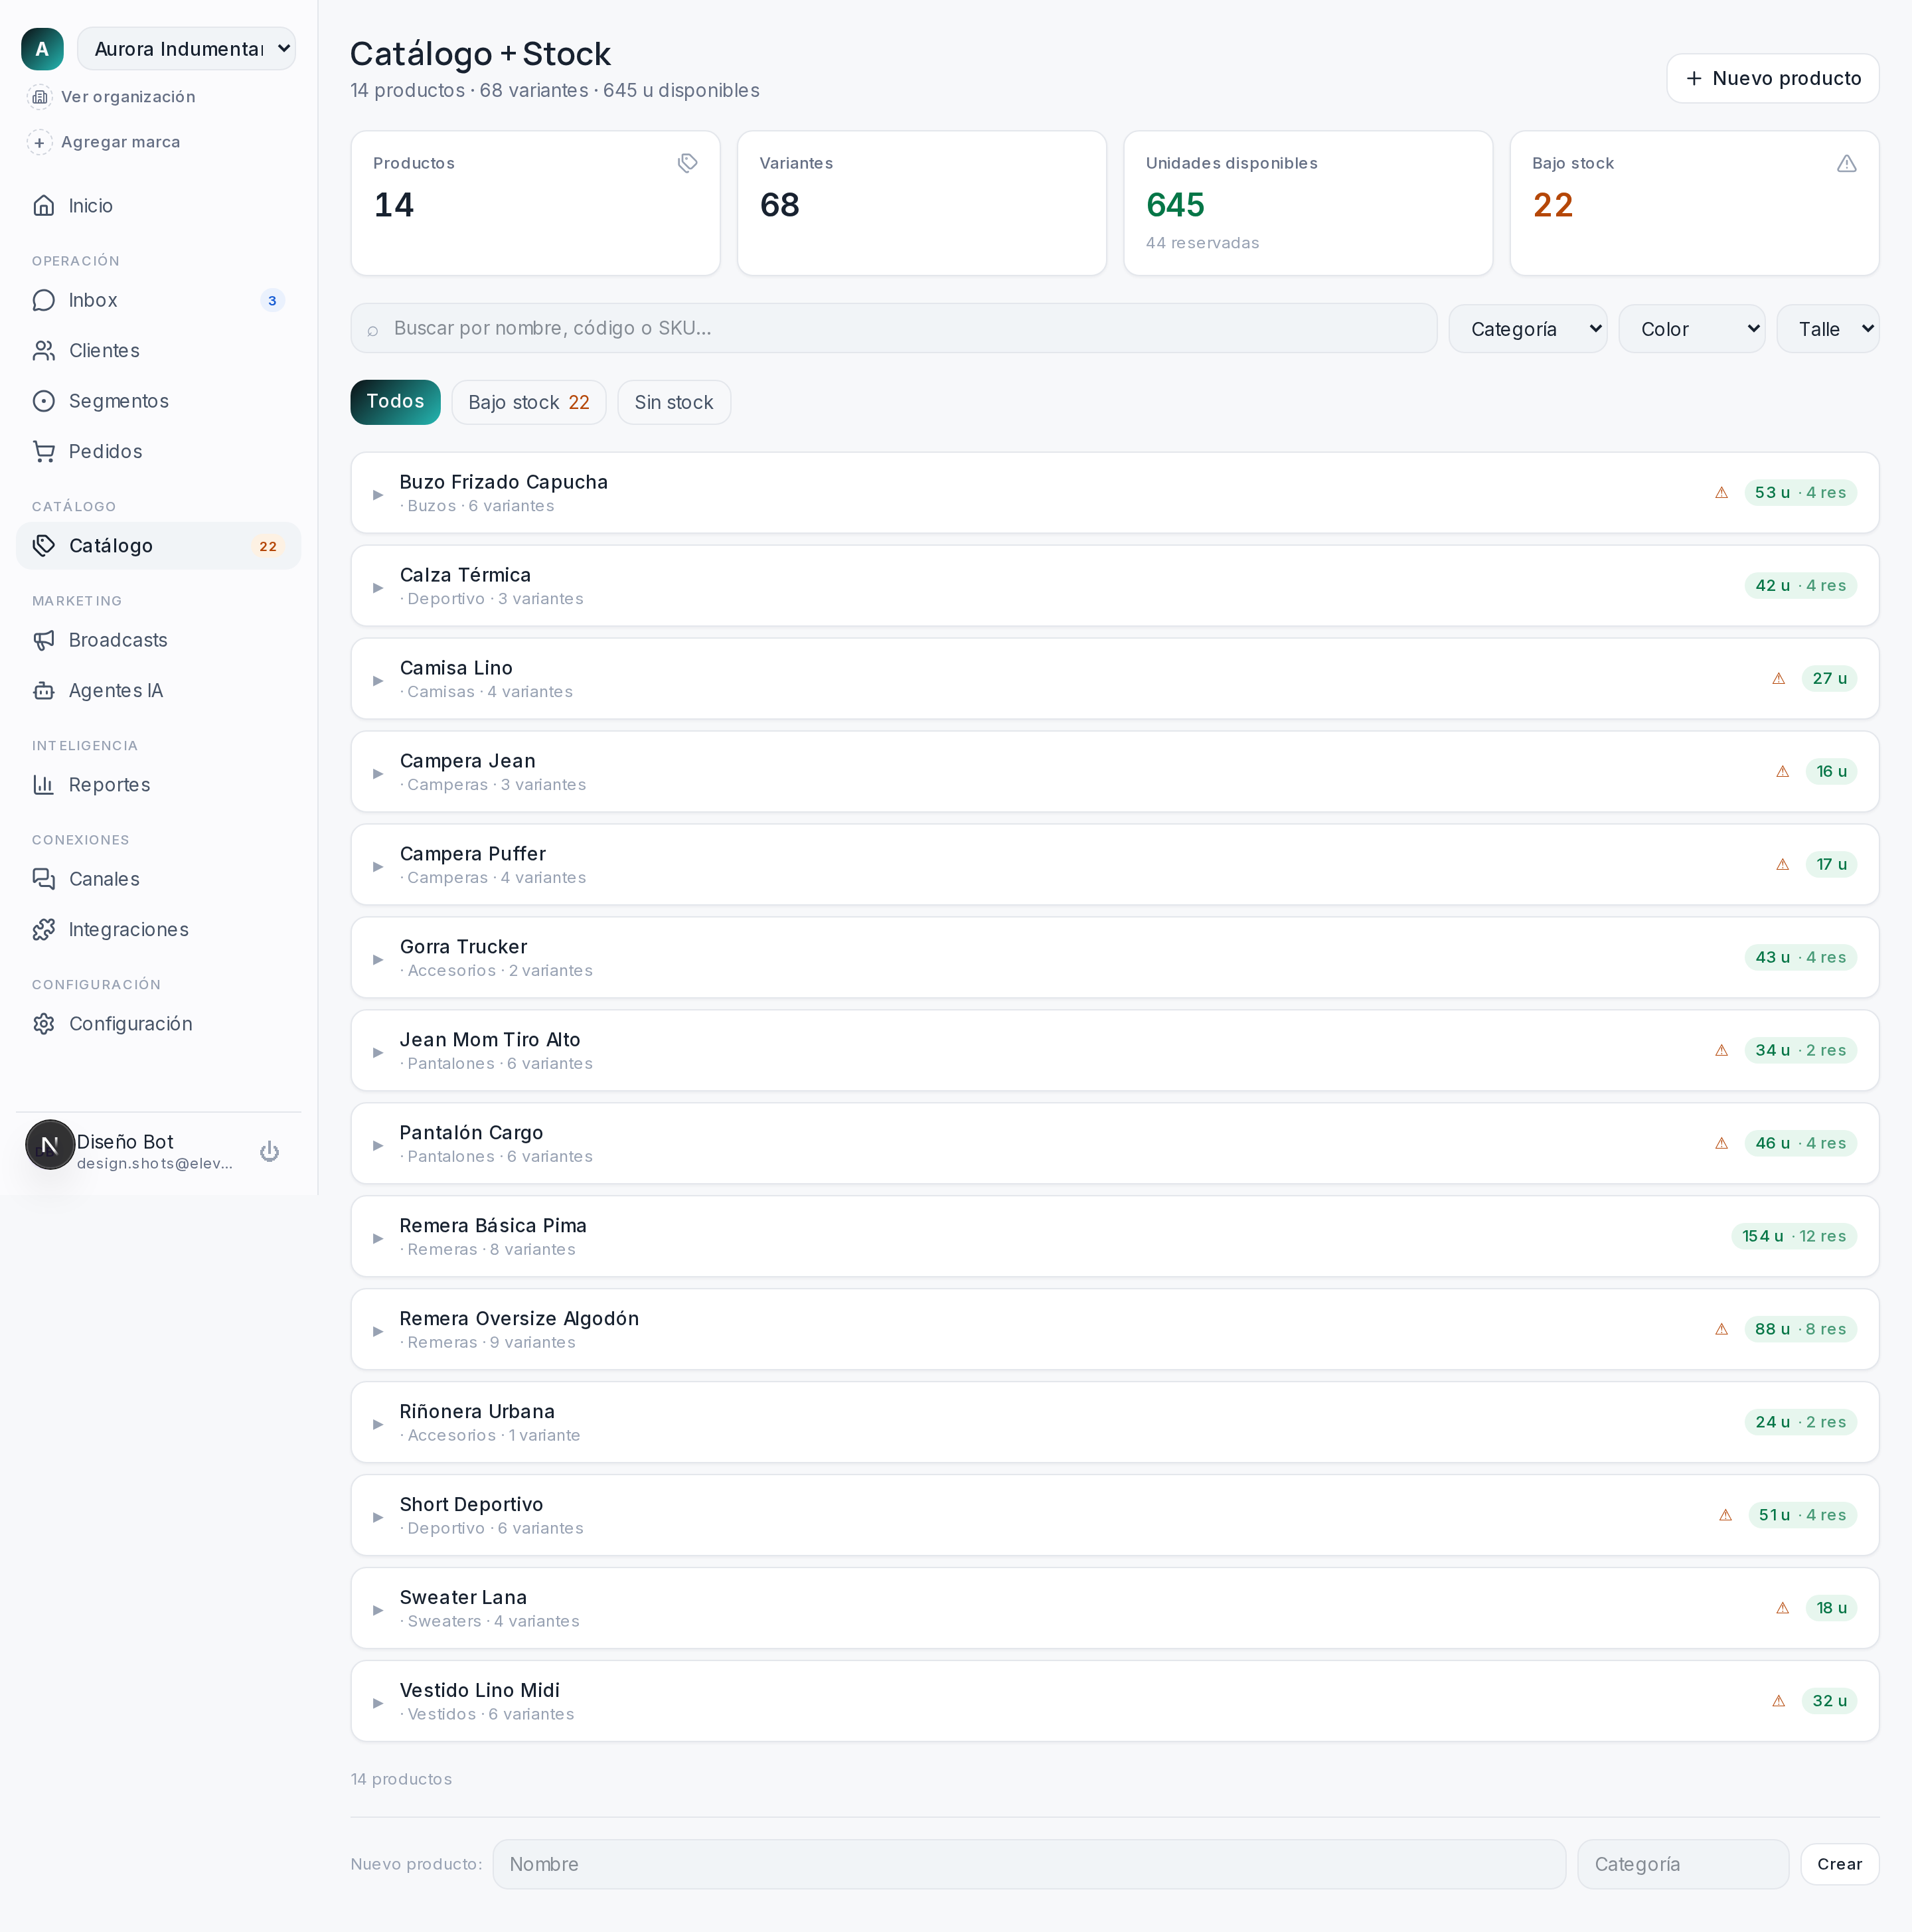Open the Clientes page
The width and height of the screenshot is (1912, 1932).
[x=158, y=351]
